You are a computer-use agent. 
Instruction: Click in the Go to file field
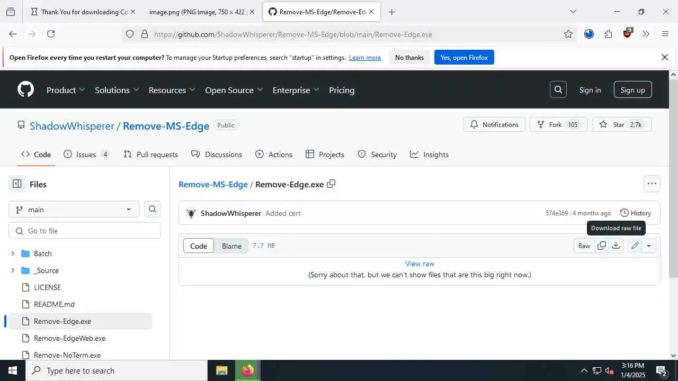point(85,230)
